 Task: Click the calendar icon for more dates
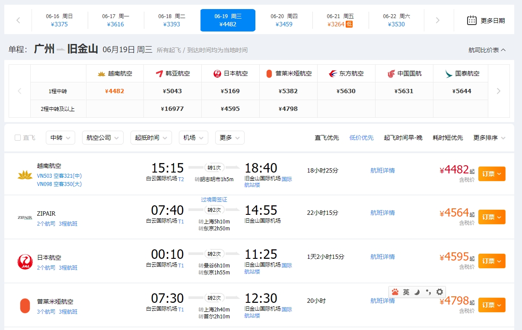[x=471, y=20]
